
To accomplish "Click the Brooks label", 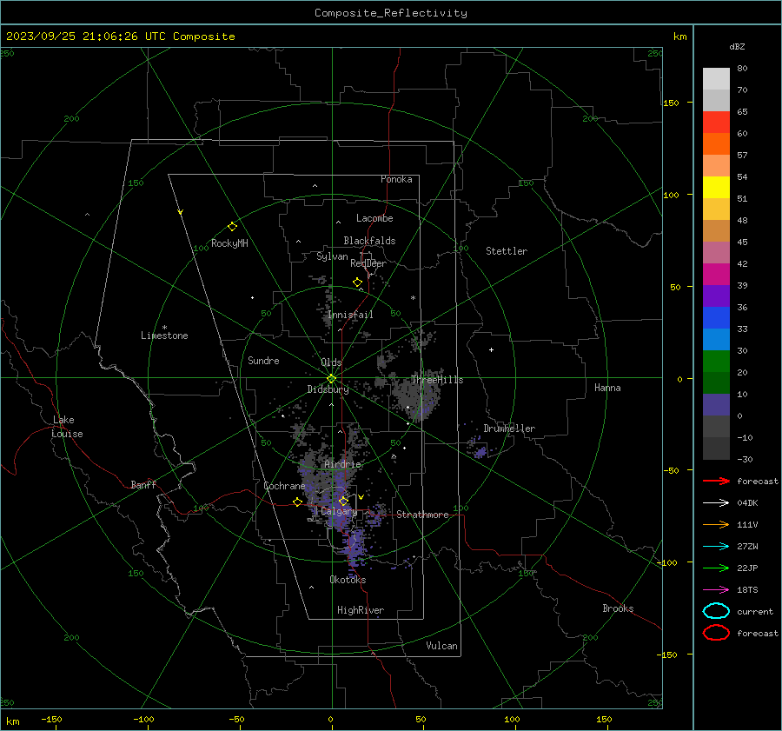I will pyautogui.click(x=618, y=608).
